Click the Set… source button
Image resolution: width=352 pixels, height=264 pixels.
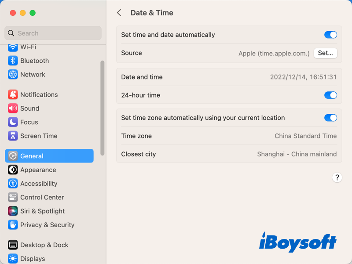[325, 53]
